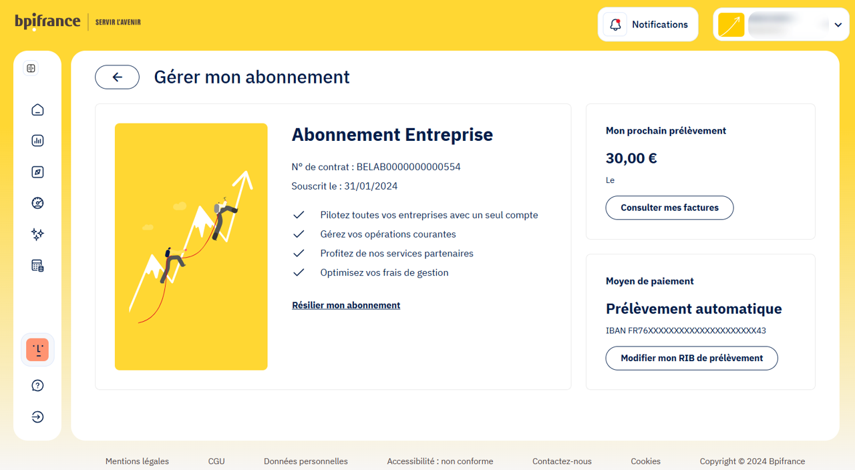This screenshot has width=855, height=470.
Task: Click Consulter mes factures button
Action: point(669,208)
